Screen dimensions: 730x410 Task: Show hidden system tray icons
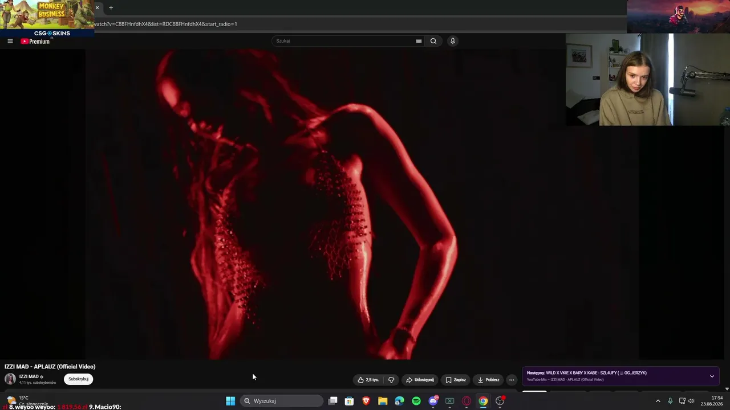[658, 401]
